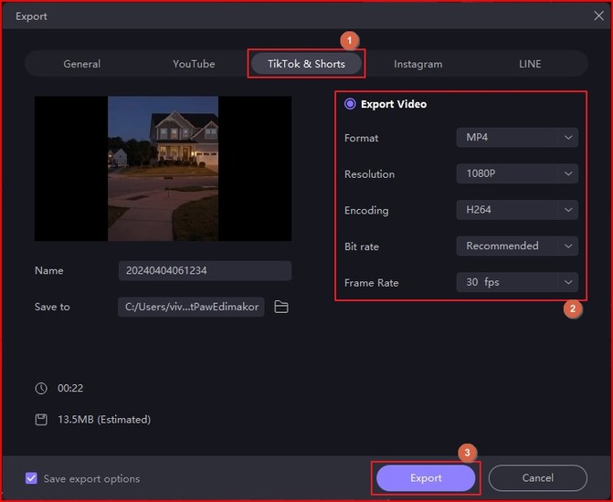Open the Instagram export tab
The image size is (613, 502).
click(x=417, y=64)
